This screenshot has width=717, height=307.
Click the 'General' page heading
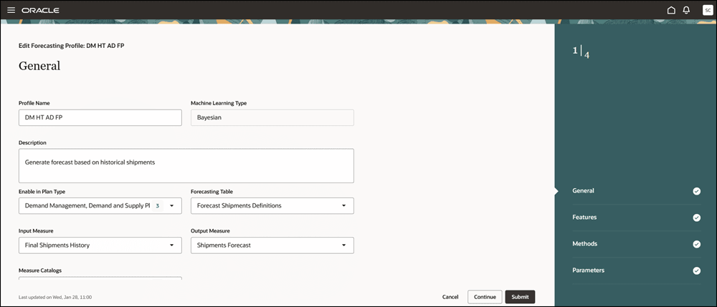(39, 66)
